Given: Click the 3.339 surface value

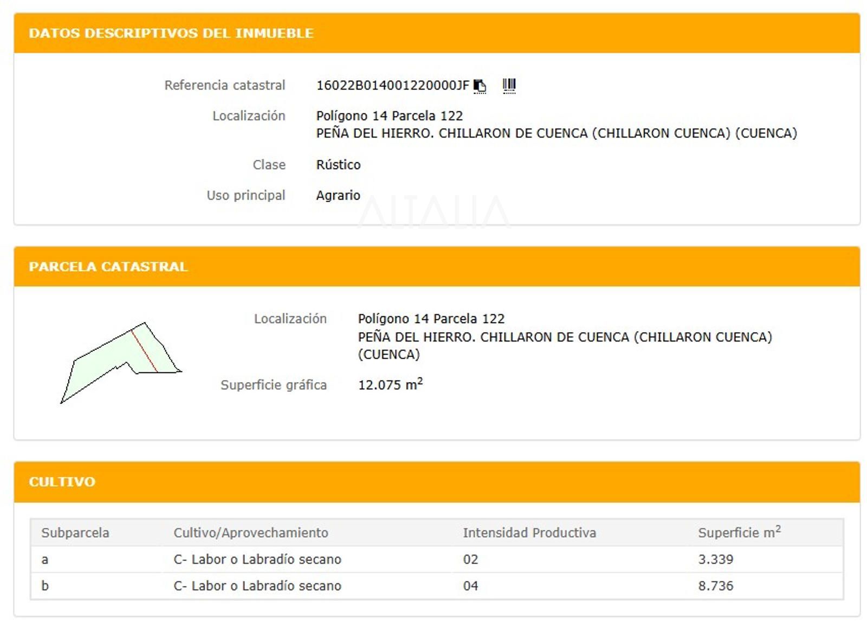Looking at the screenshot, I should (x=715, y=559).
